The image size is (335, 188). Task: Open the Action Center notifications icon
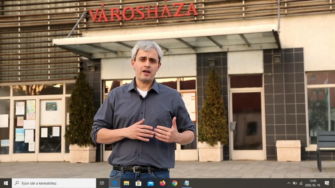click(x=327, y=183)
